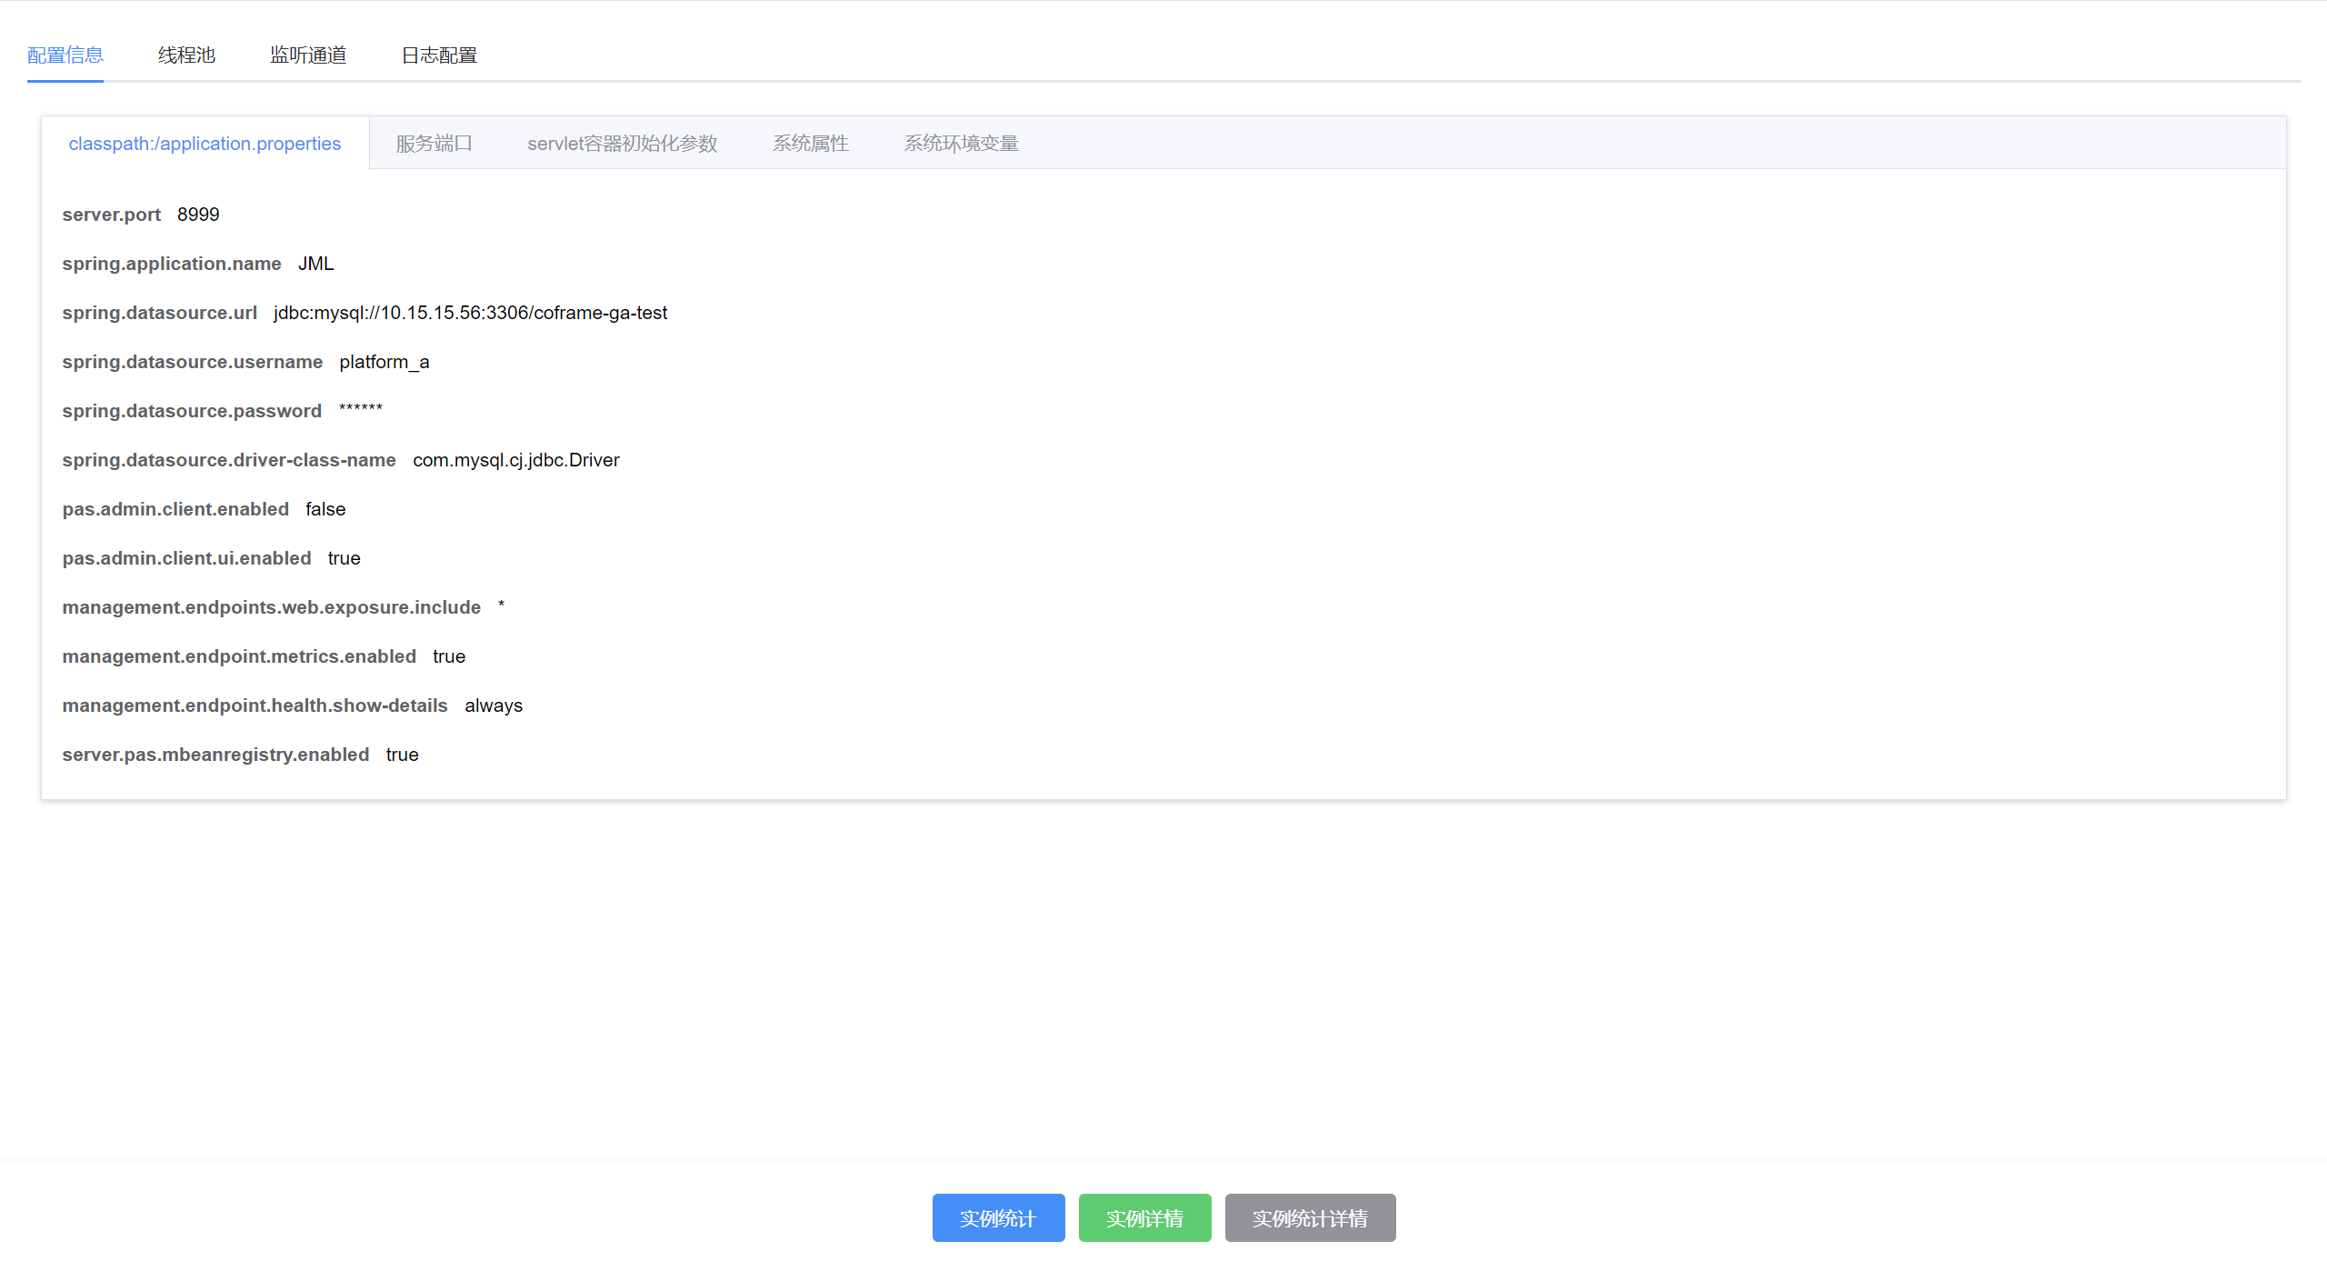Screen dimensions: 2327x1271
Task: Open the 系统环境变量 sub-tab
Action: point(961,144)
